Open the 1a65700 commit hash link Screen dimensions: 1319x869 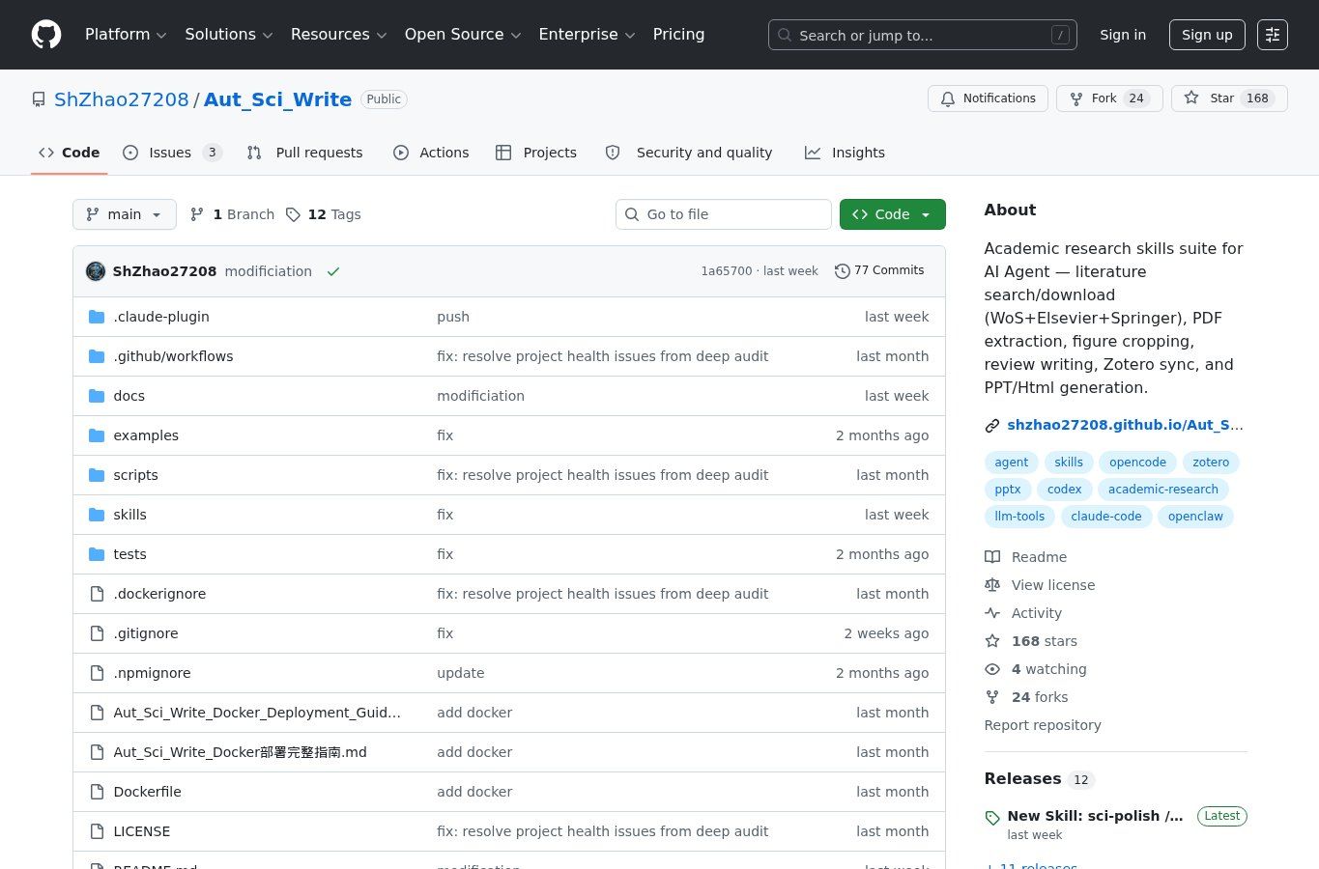pyautogui.click(x=727, y=271)
